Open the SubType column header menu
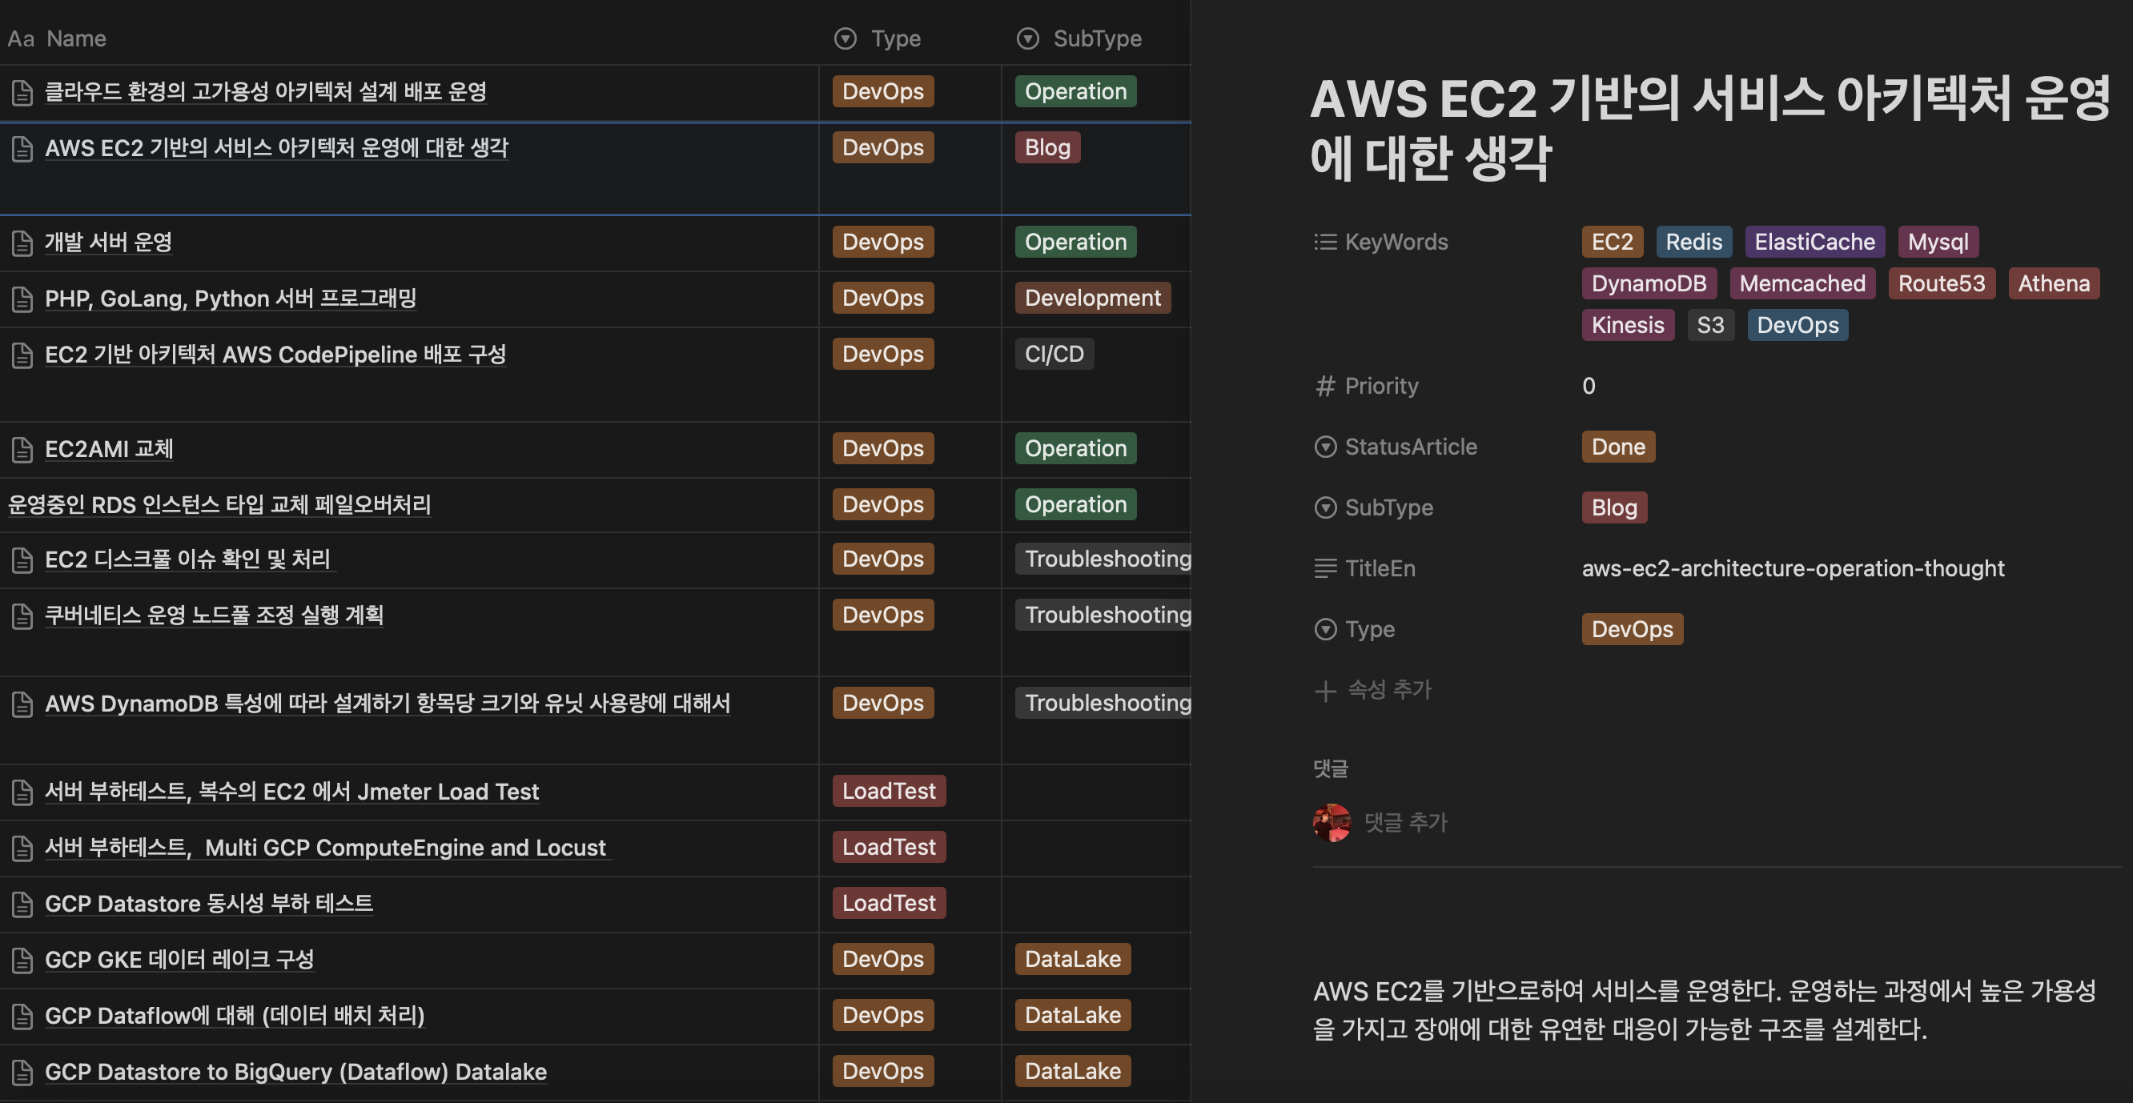 point(1079,39)
